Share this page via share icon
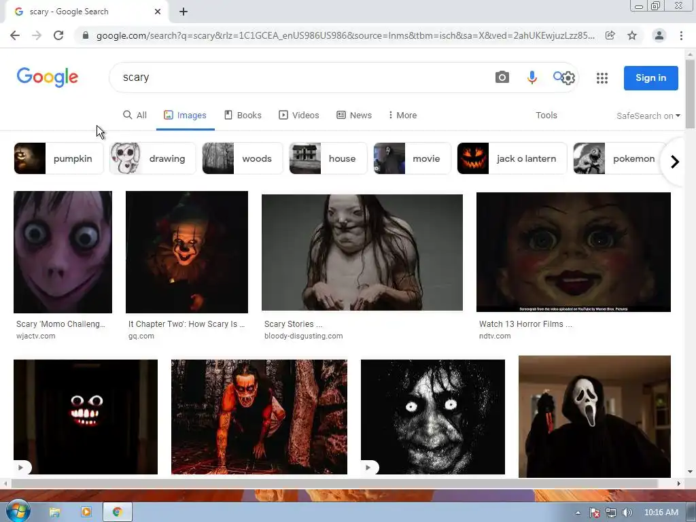The height and width of the screenshot is (522, 696). pos(610,35)
